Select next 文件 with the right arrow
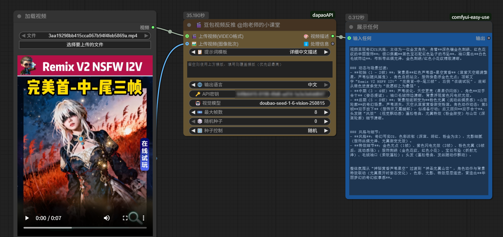Viewport: 503px width, 237px height. [x=147, y=35]
